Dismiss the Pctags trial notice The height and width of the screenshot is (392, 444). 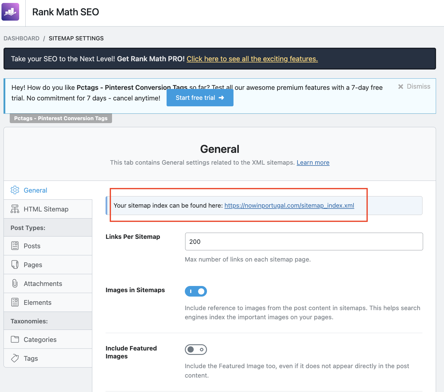[x=414, y=87]
